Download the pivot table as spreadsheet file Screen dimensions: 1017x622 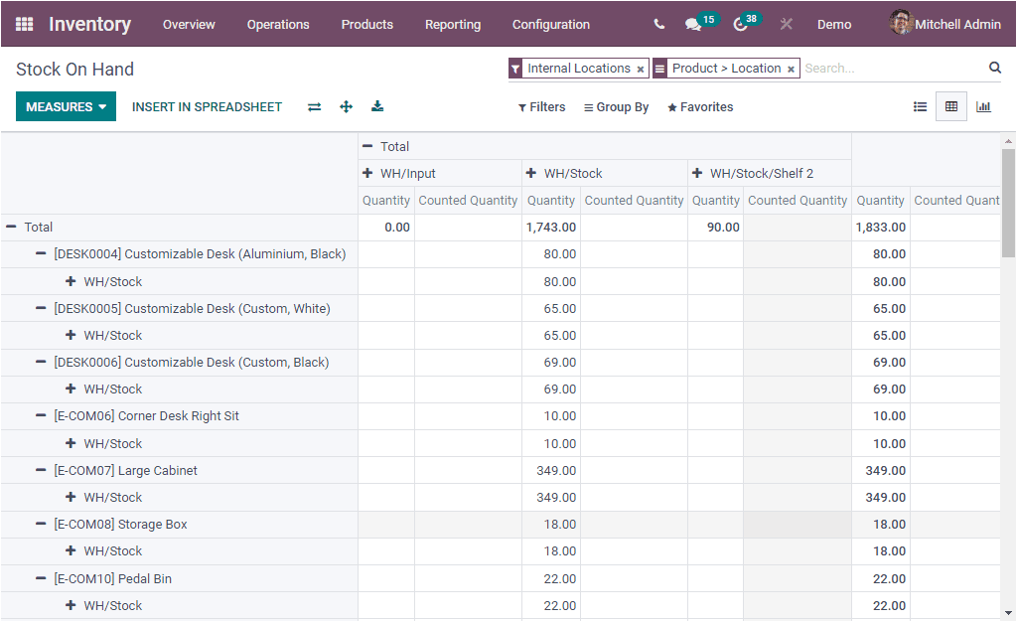[377, 106]
